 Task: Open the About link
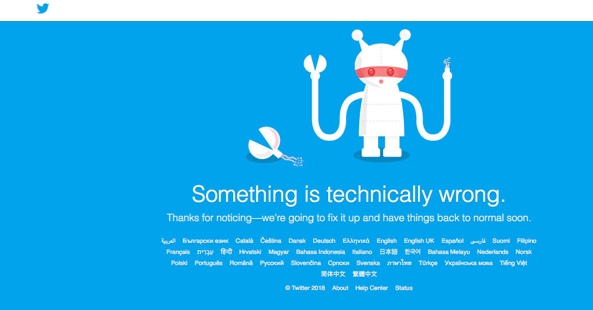coord(340,288)
